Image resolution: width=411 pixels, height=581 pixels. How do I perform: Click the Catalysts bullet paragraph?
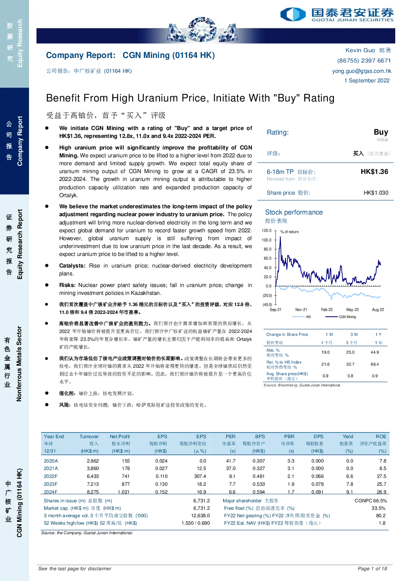click(155, 270)
